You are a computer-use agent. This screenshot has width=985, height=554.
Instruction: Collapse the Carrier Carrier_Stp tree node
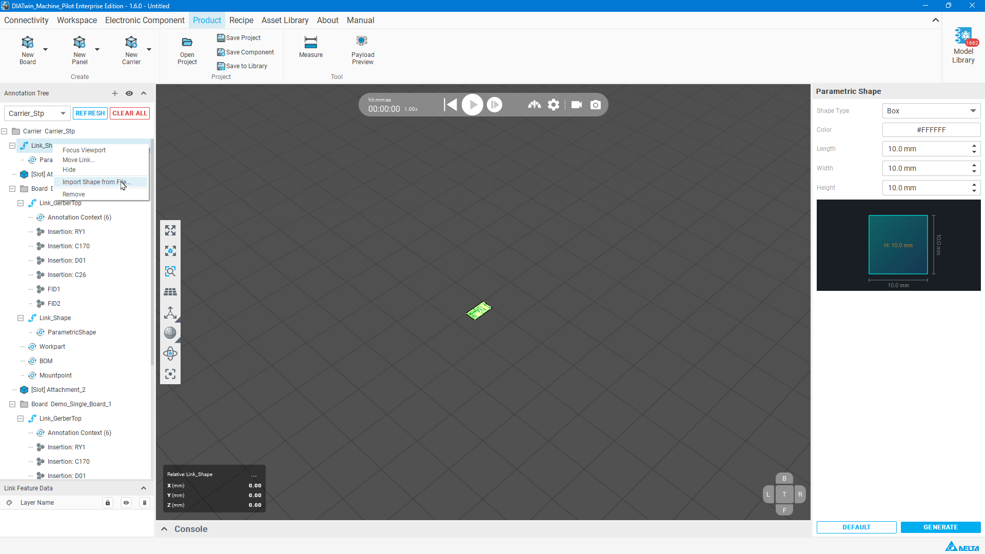tap(4, 131)
